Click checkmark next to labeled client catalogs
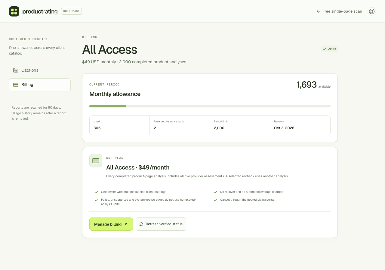This screenshot has height=270, width=385. pyautogui.click(x=97, y=192)
